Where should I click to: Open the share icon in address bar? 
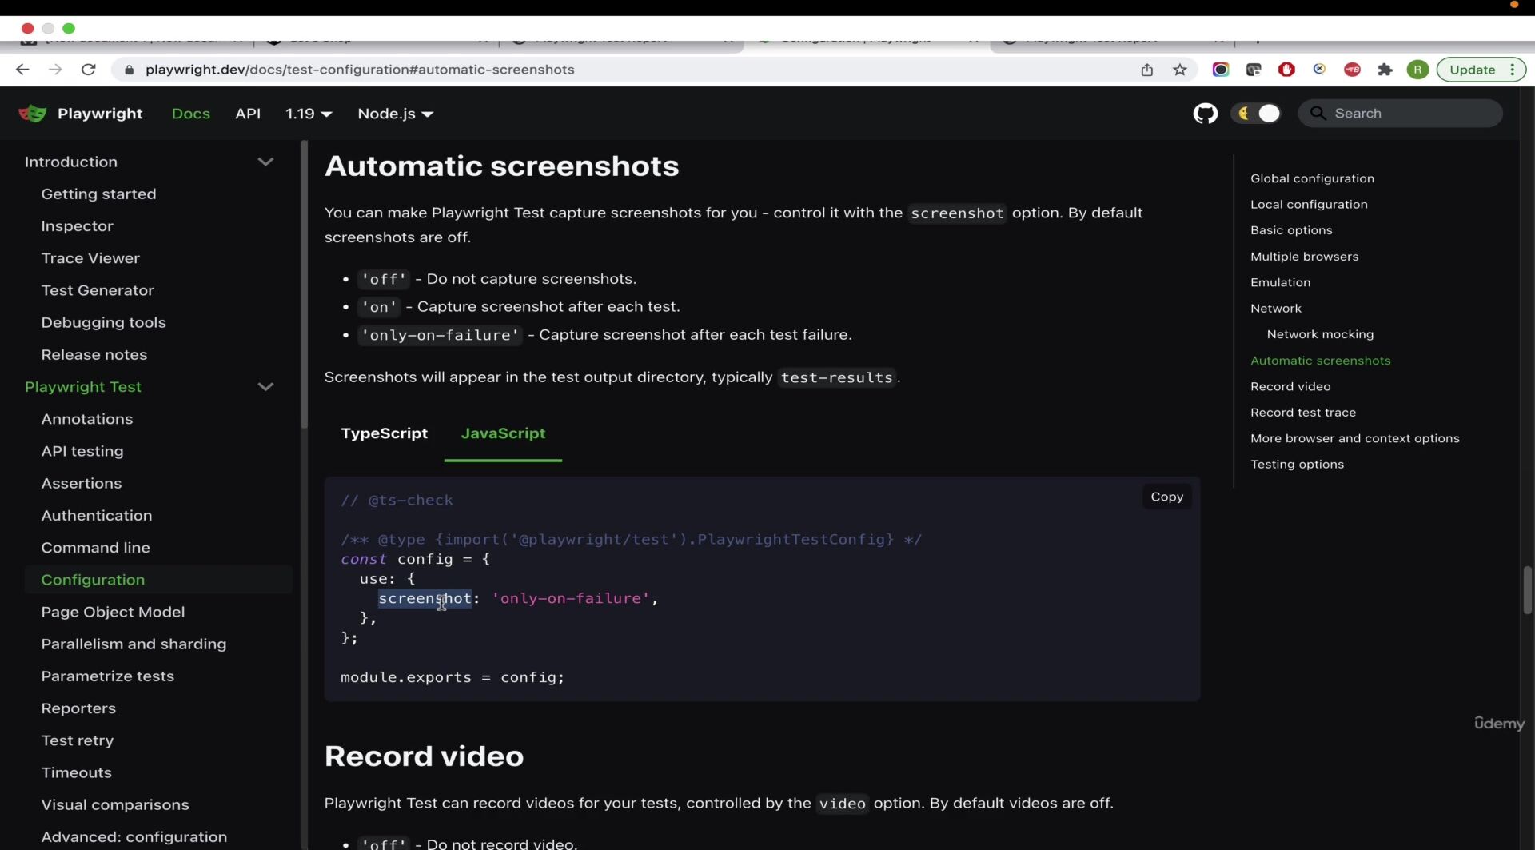[1147, 70]
